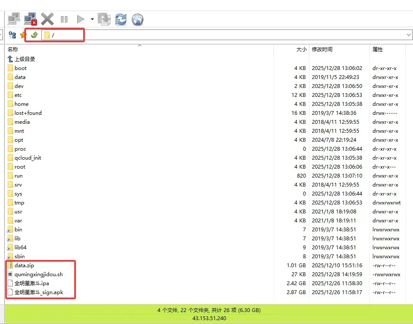The image size is (413, 324).
Task: Select the qumingxingjidou.sh script file
Action: pos(38,274)
